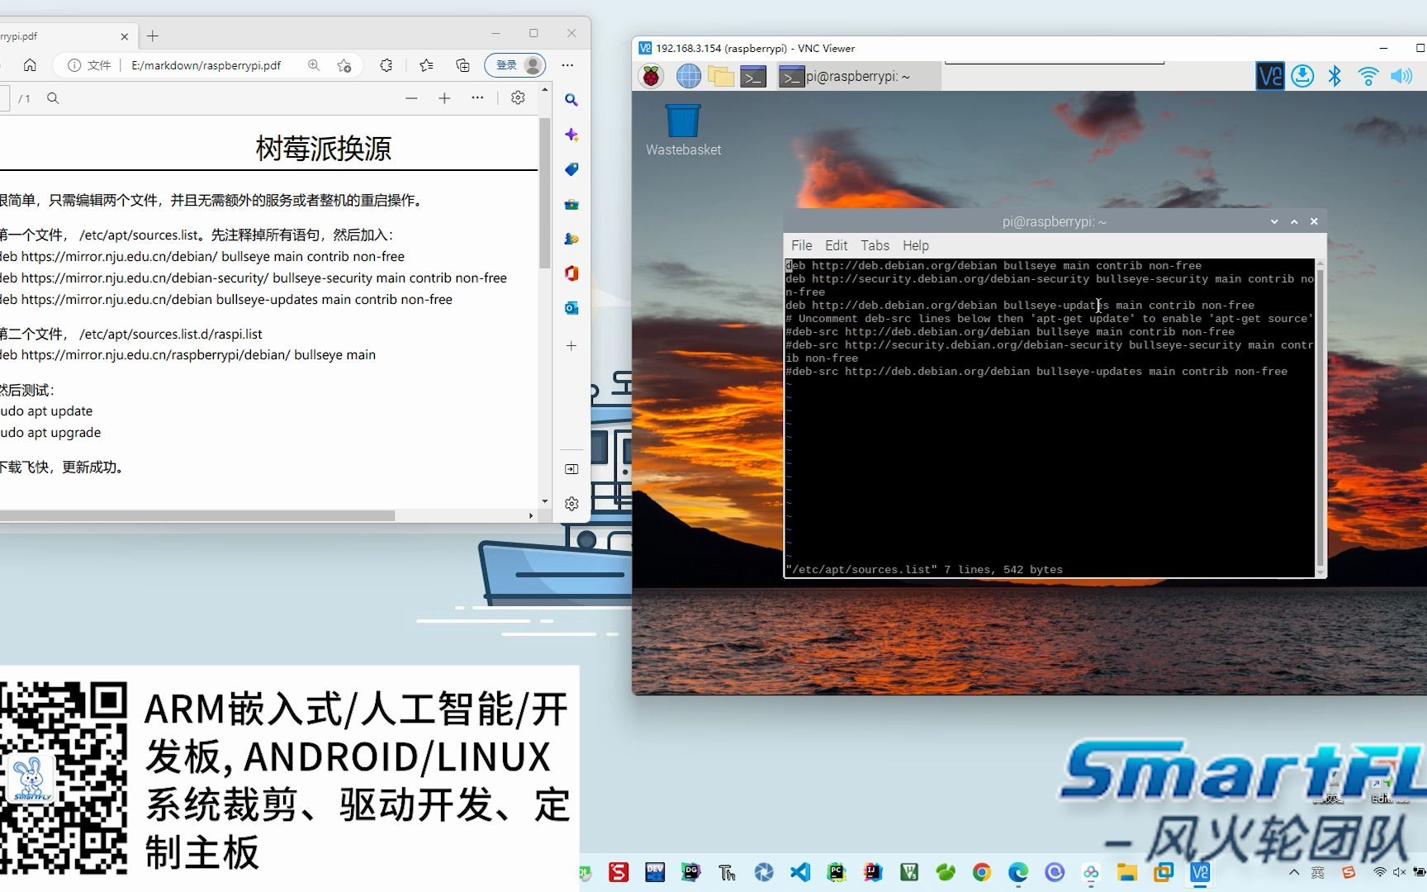Open the Edge sidebar search icon
The height and width of the screenshot is (892, 1427).
[x=571, y=100]
